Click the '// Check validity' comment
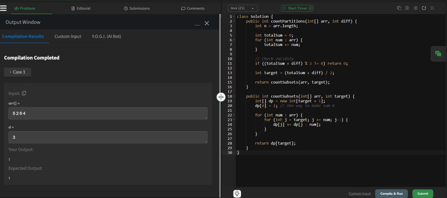 274,59
